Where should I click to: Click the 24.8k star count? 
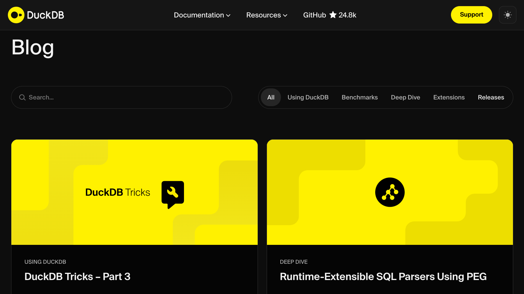[347, 15]
